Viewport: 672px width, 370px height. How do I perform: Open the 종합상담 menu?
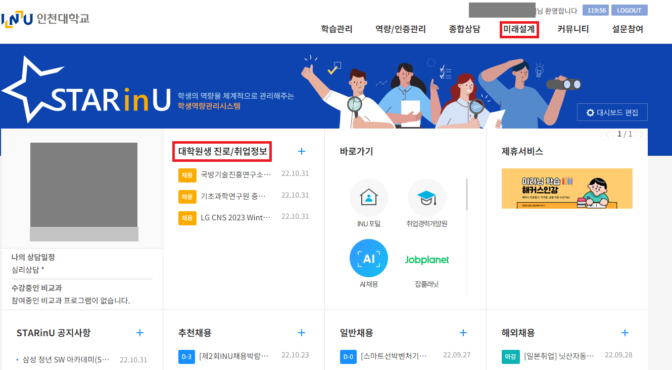pos(463,29)
